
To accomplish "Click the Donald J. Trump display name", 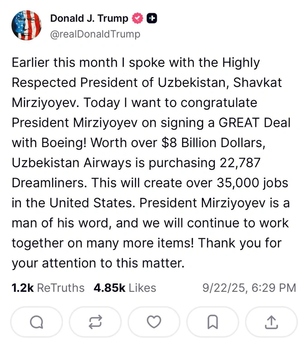I will (89, 19).
